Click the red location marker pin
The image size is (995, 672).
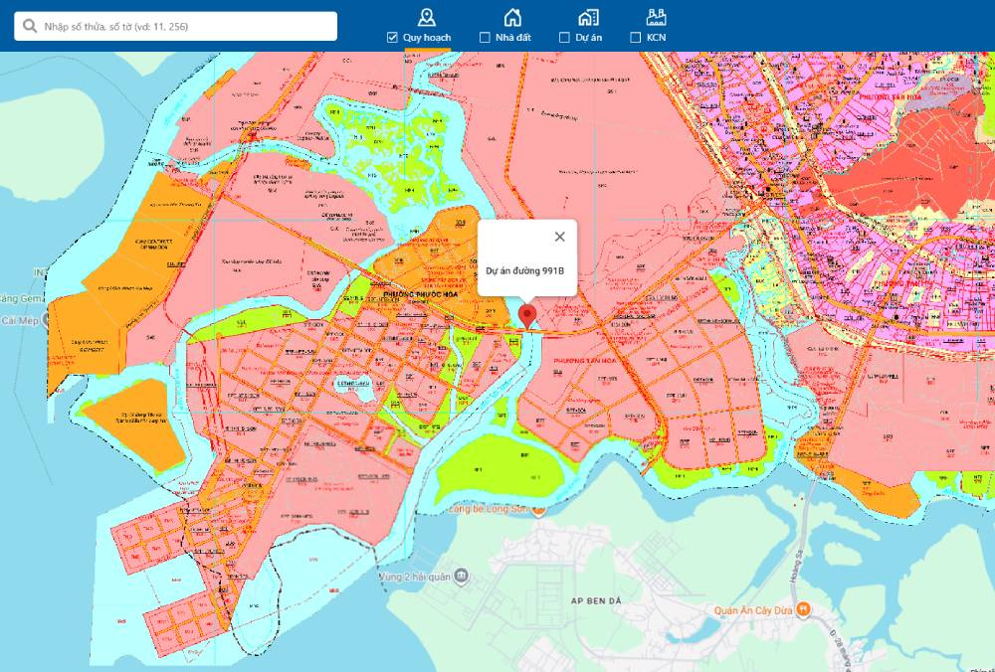click(x=527, y=316)
